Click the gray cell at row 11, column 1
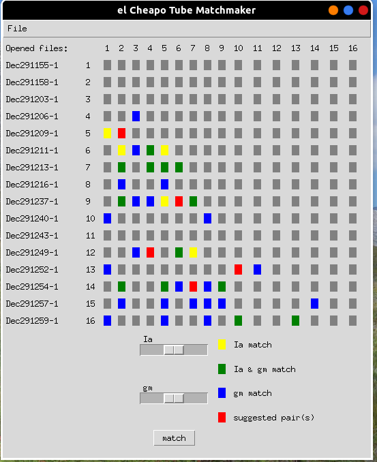 click(x=107, y=235)
